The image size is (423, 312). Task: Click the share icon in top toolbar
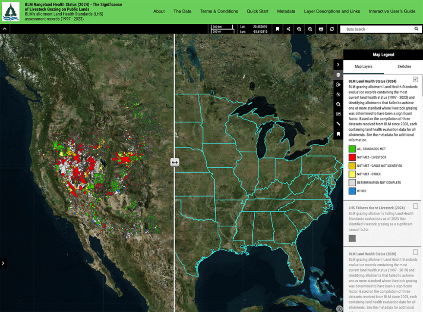(289, 29)
